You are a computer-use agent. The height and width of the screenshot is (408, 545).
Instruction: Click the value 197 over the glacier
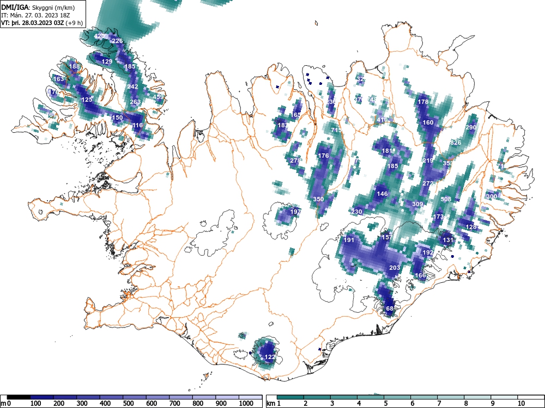tap(295, 212)
